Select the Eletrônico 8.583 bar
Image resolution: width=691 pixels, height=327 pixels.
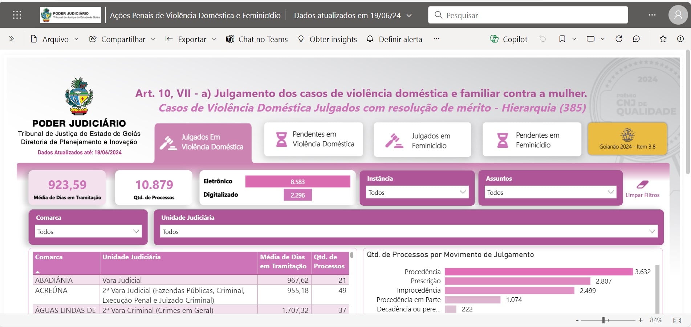click(298, 181)
